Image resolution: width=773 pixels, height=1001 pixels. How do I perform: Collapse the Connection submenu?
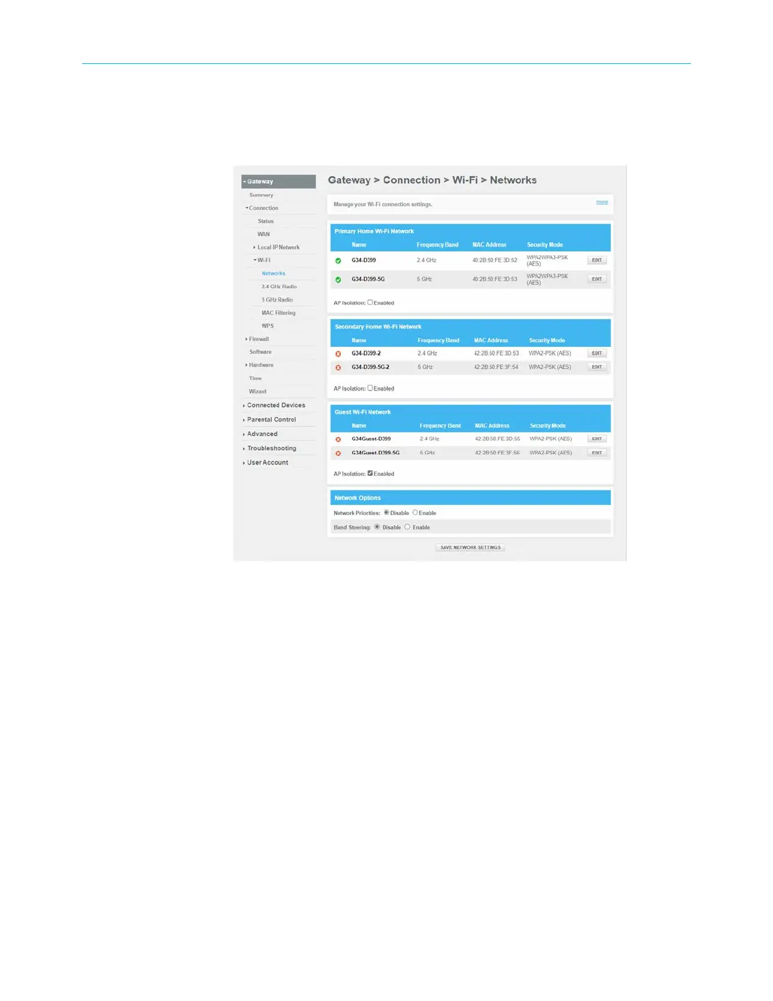pos(262,208)
